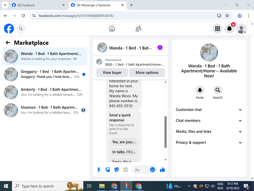The height and width of the screenshot is (191, 254).
Task: Open Windows notification center icon
Action: [246, 186]
